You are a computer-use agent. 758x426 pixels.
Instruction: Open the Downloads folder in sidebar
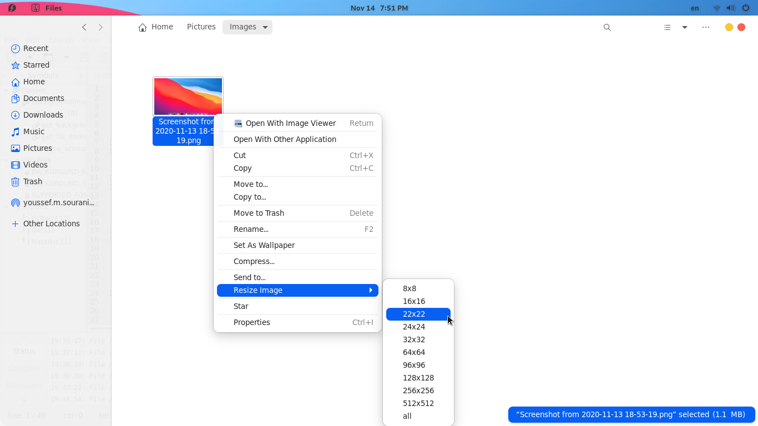(37, 115)
